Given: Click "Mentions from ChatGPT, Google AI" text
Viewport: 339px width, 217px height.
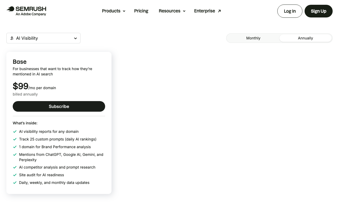Looking at the screenshot, I should [x=61, y=157].
